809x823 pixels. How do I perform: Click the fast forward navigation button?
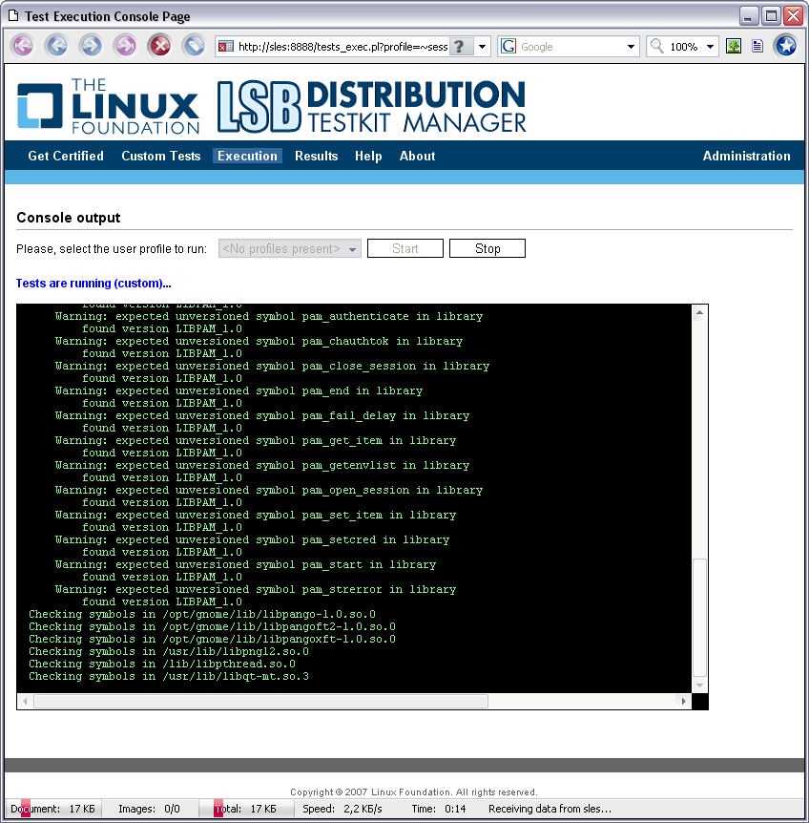[125, 46]
